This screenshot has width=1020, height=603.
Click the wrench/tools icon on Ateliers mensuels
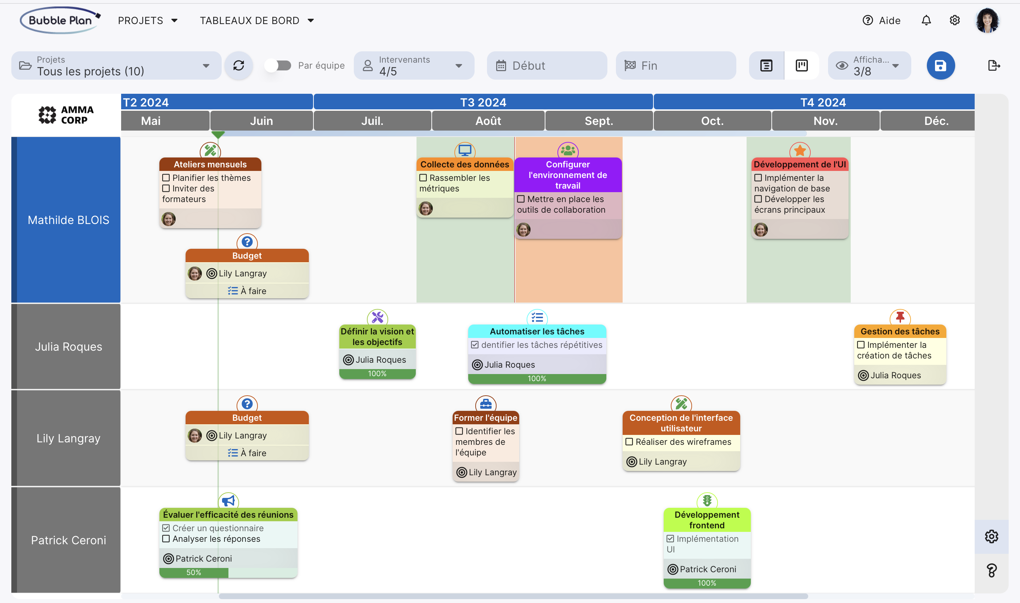pyautogui.click(x=210, y=151)
